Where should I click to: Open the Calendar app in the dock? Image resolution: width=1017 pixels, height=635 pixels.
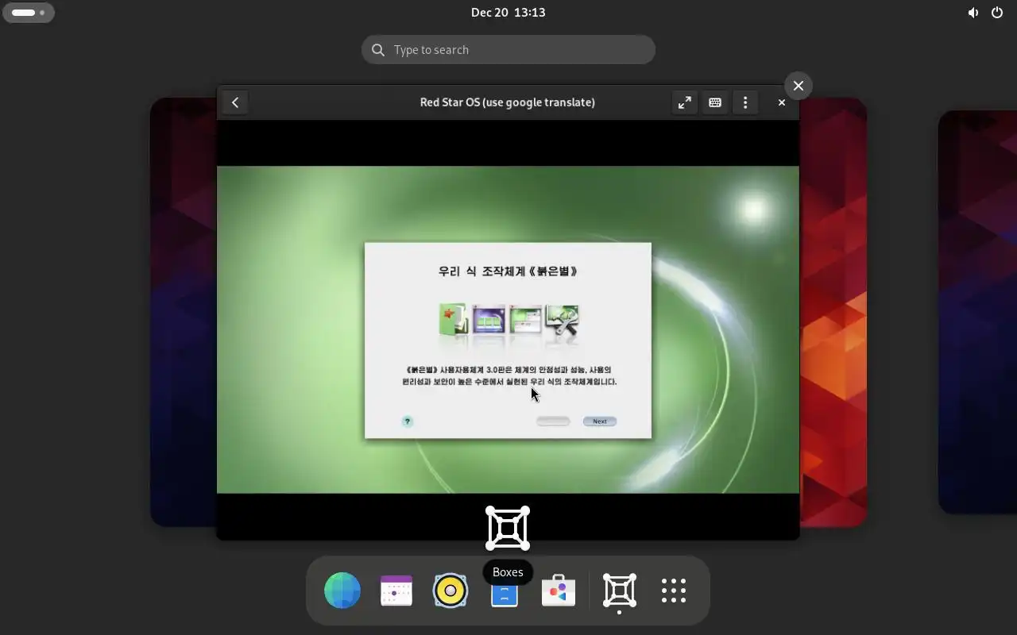(x=396, y=591)
